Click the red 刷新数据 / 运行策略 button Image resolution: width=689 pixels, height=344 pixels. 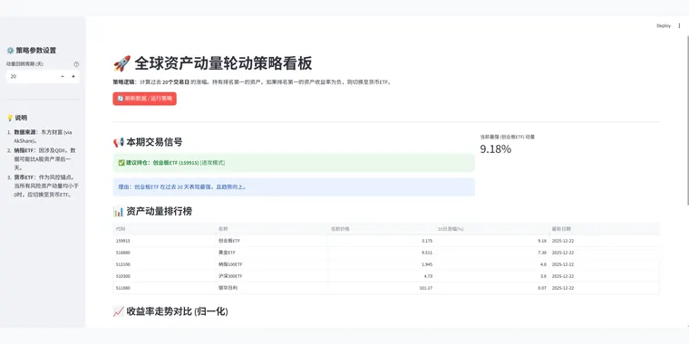point(144,99)
